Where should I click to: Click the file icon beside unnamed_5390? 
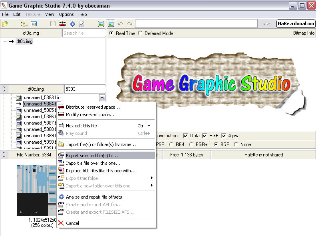(19, 142)
